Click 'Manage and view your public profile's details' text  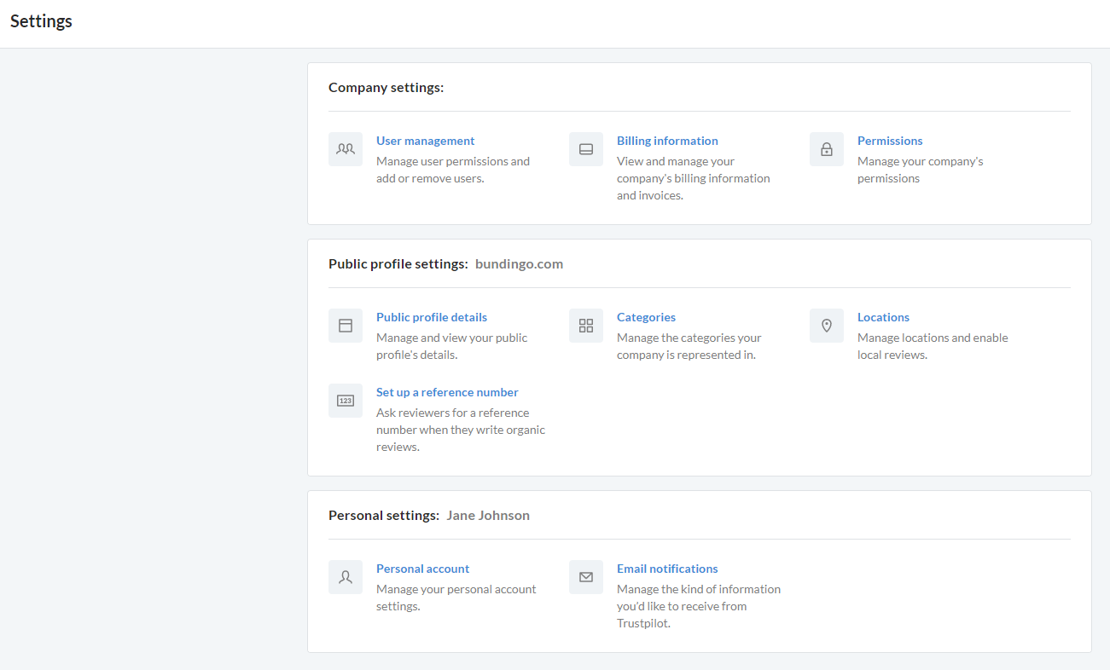click(451, 346)
